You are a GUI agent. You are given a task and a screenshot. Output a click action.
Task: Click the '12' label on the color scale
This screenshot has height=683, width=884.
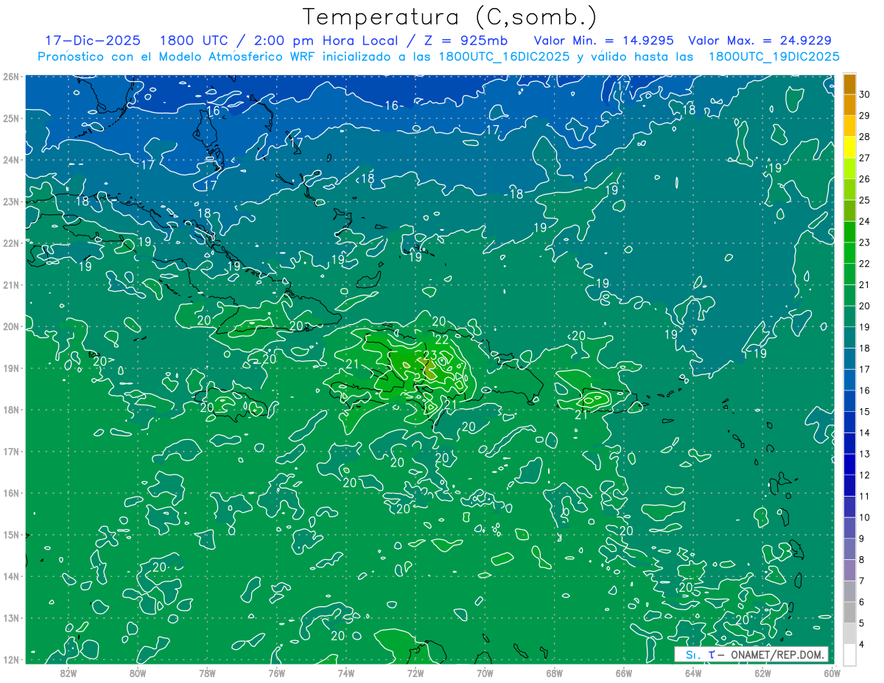[x=864, y=475]
